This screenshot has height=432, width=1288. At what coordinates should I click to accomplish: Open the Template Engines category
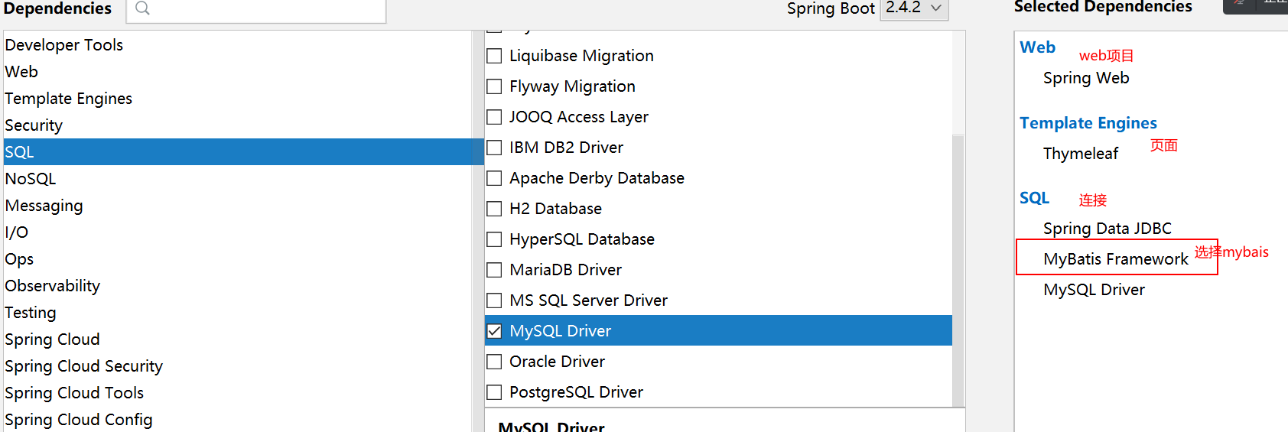(x=238, y=99)
